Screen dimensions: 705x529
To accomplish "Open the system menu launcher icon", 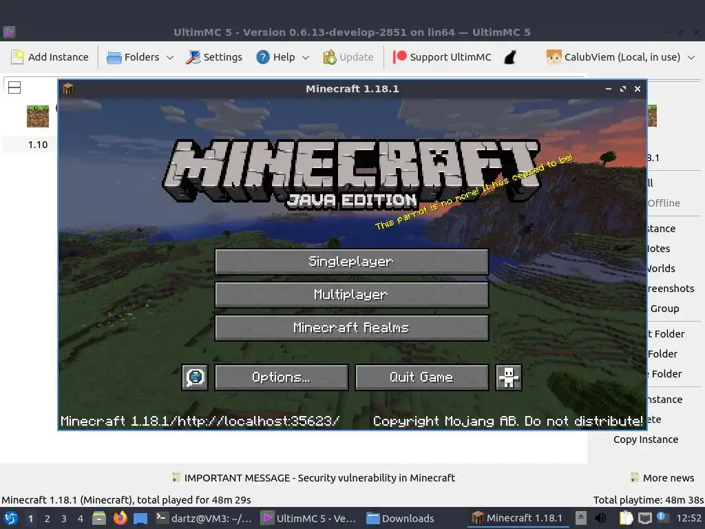I will [x=11, y=518].
